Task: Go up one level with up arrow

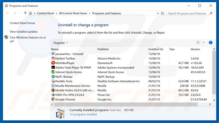Action: click(x=25, y=13)
